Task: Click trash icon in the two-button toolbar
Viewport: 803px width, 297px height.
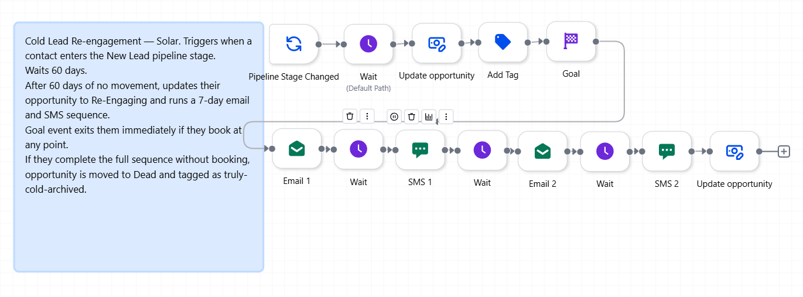Action: pyautogui.click(x=350, y=116)
